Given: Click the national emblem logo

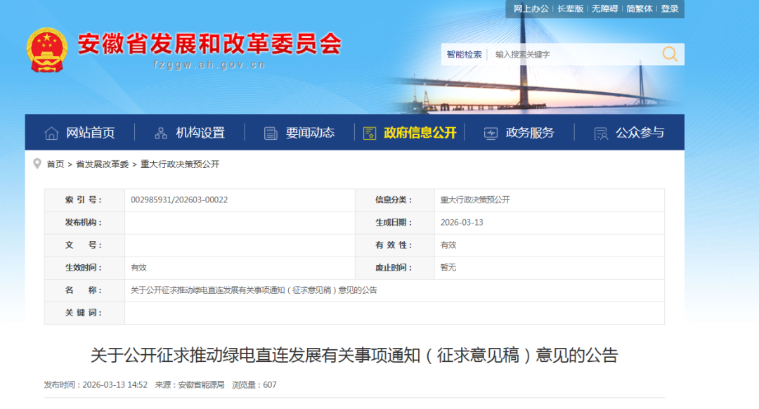Looking at the screenshot, I should point(47,50).
